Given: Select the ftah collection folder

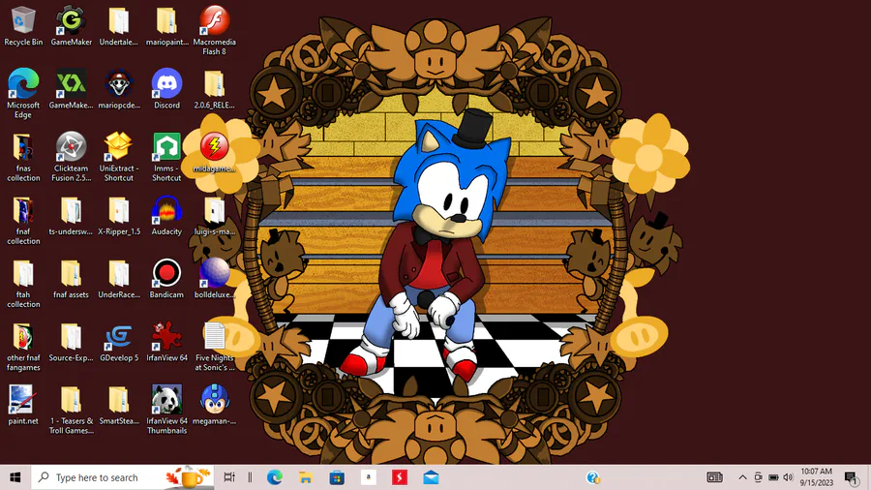Looking at the screenshot, I should 23,284.
